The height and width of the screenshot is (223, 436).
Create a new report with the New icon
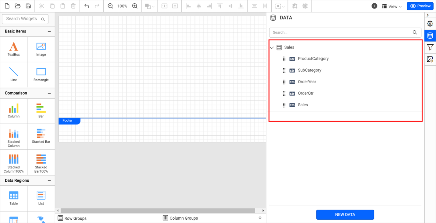(x=7, y=6)
